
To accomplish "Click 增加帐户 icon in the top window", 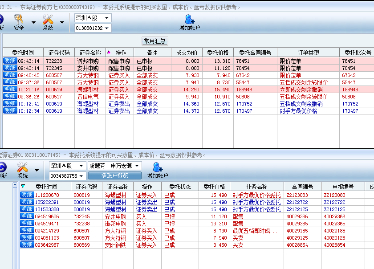I will (190, 22).
